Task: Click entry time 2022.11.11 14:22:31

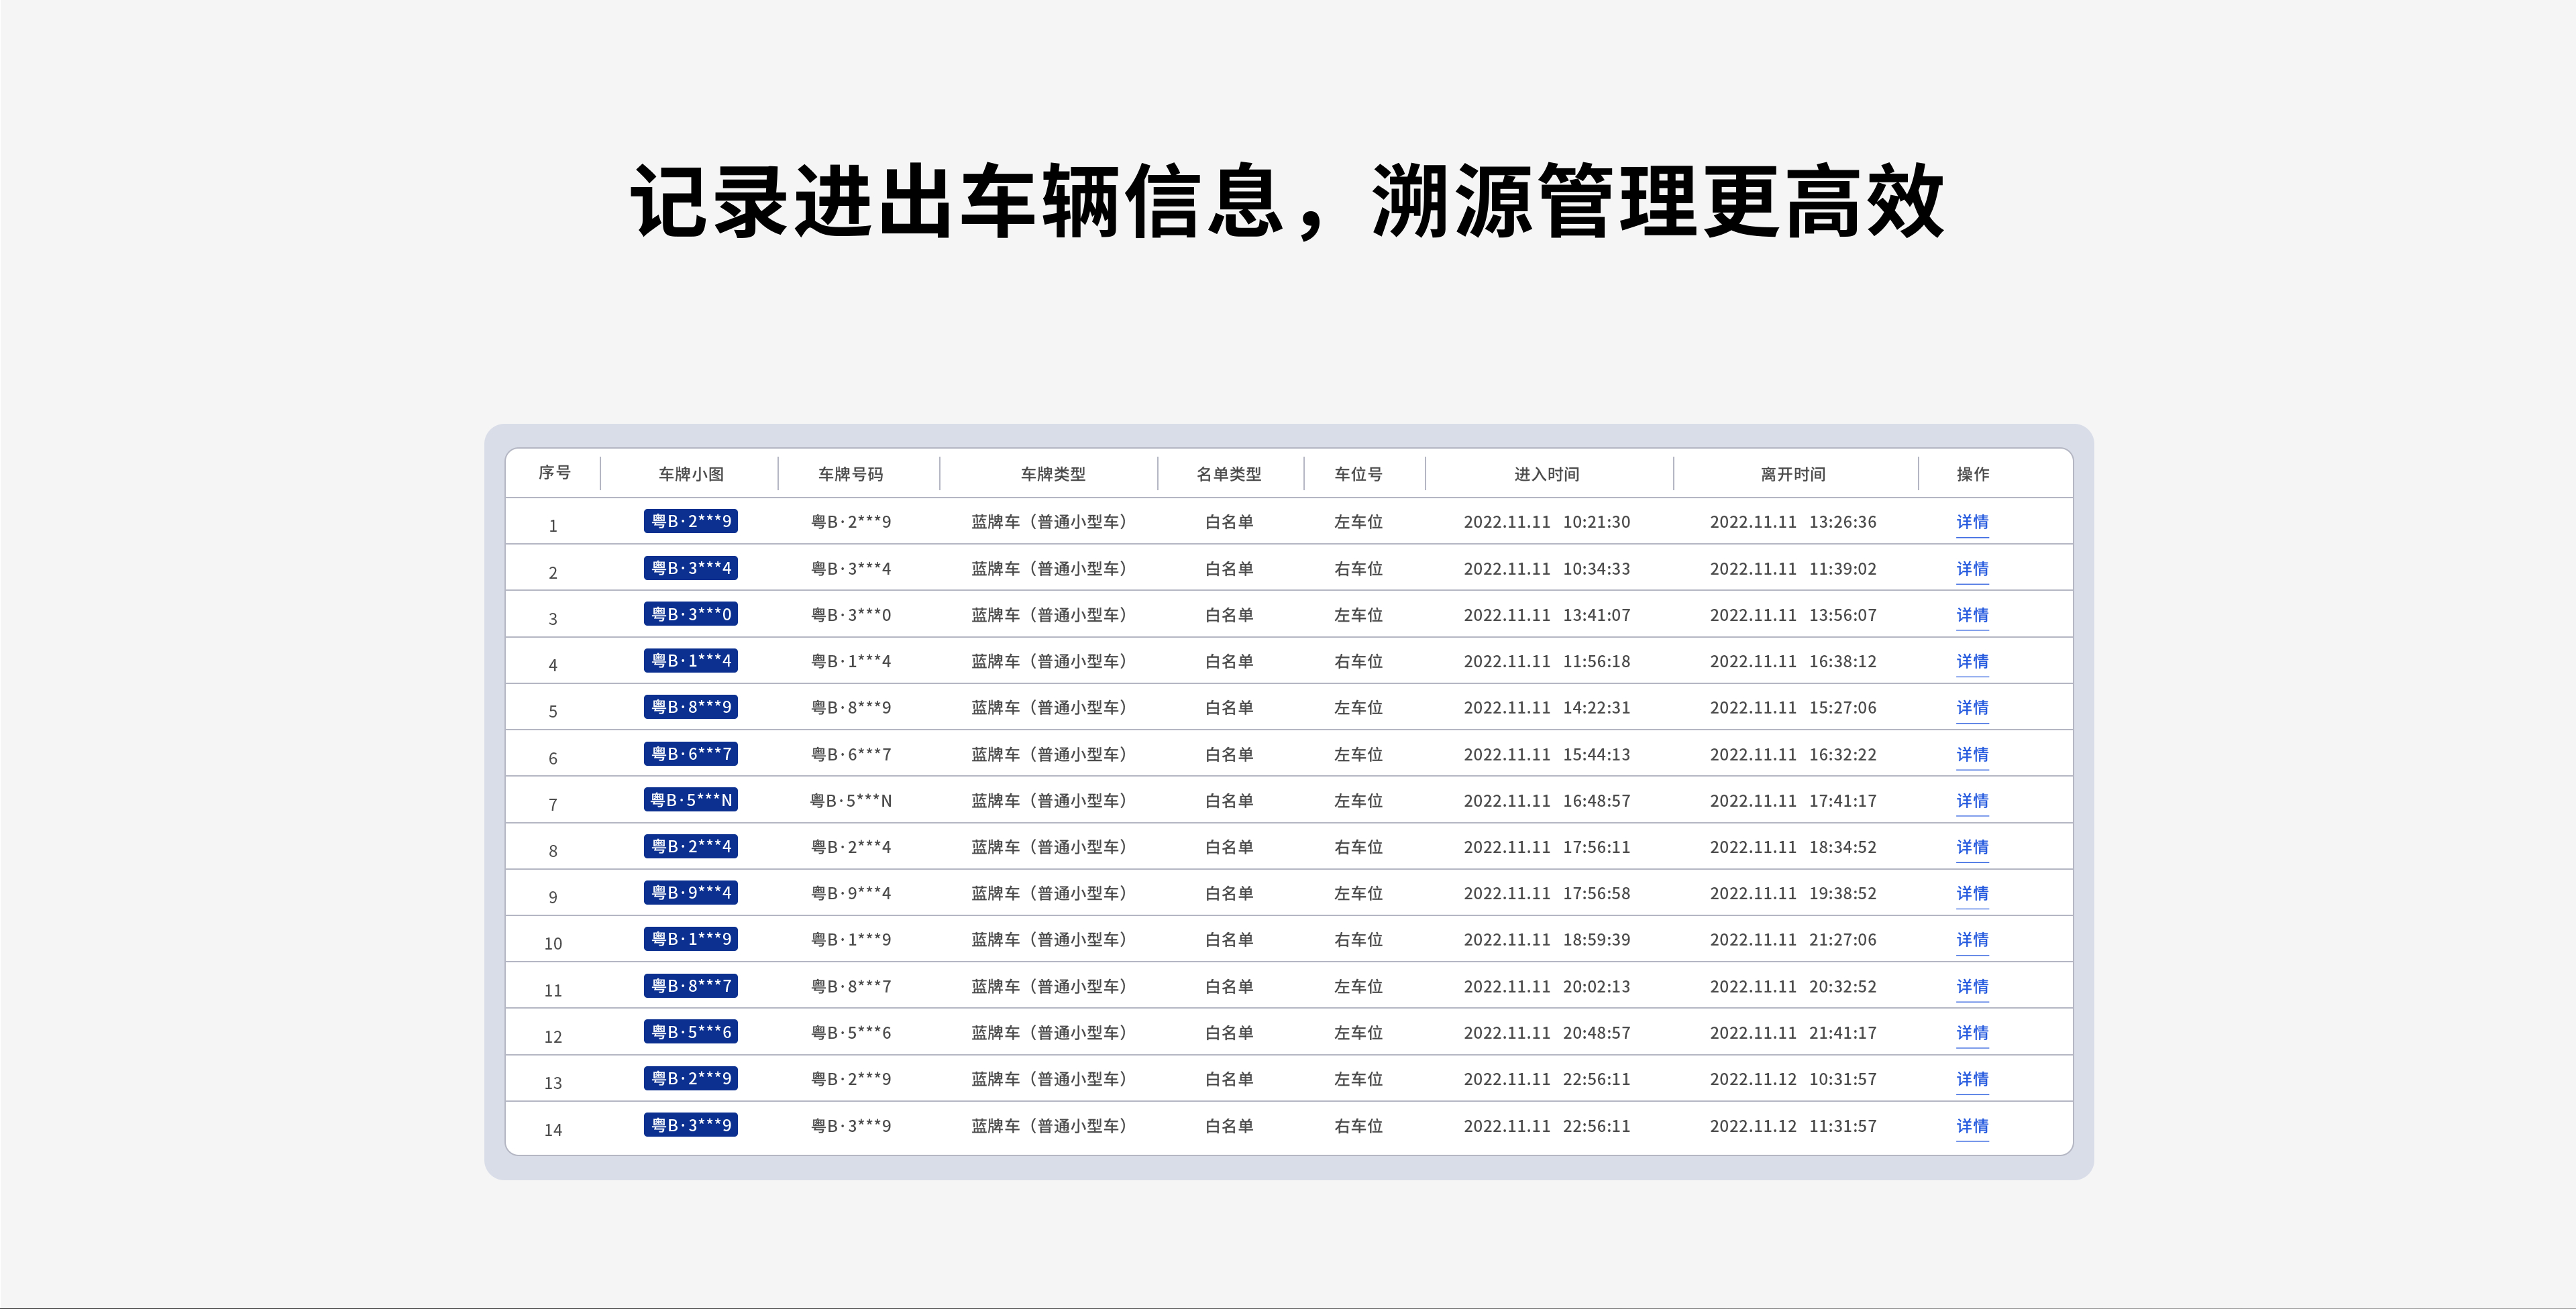Action: [1546, 708]
